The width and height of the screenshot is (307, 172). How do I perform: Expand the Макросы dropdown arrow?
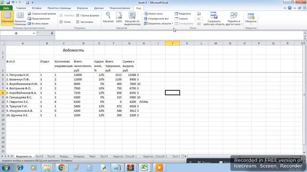pyautogui.click(x=251, y=24)
